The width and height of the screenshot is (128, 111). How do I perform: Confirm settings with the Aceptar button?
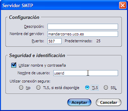(x=79, y=102)
